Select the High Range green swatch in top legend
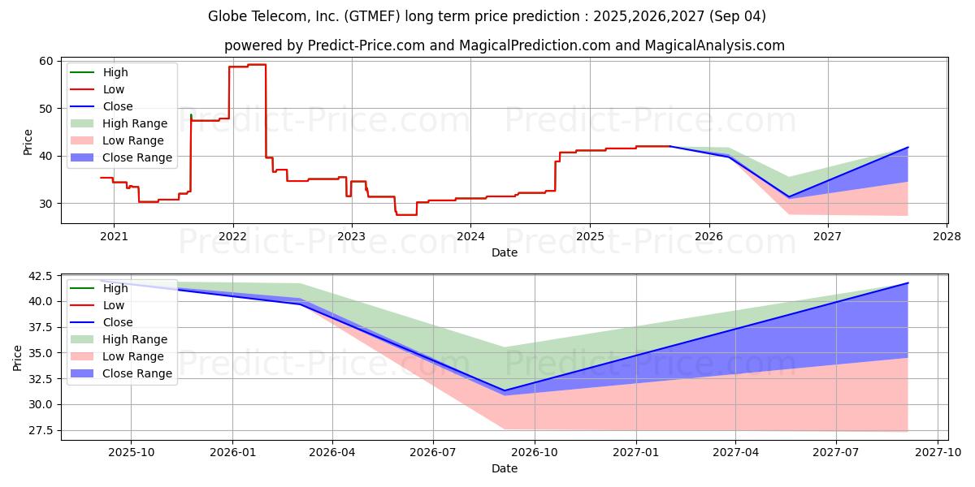 tap(83, 124)
